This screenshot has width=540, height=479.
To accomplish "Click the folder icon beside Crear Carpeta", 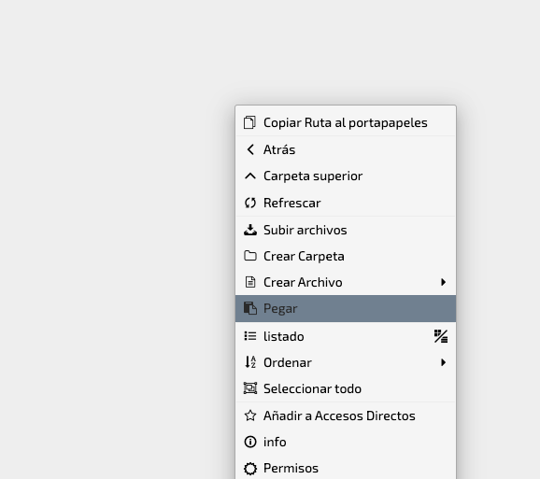I will click(250, 256).
